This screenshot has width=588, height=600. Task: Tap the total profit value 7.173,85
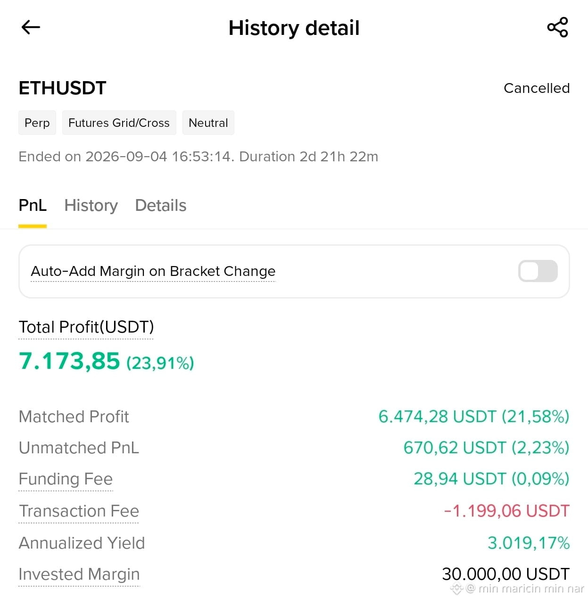tap(69, 361)
